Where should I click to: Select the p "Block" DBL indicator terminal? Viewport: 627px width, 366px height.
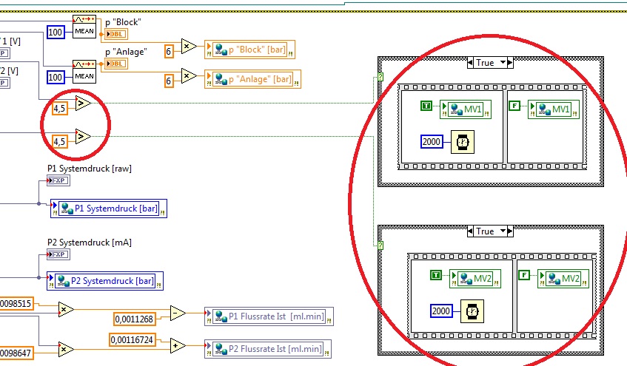pyautogui.click(x=116, y=34)
